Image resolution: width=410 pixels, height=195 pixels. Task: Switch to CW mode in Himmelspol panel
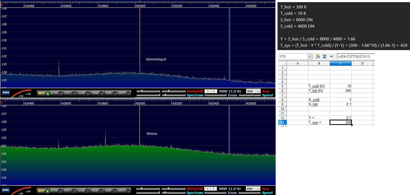tap(111, 93)
